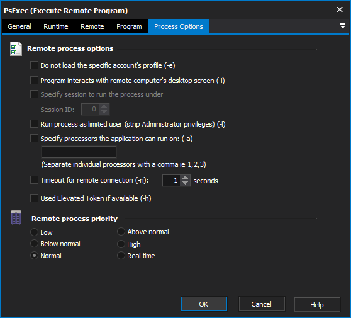Check 'Used Elevated Token if available'
The height and width of the screenshot is (318, 351).
tap(34, 198)
